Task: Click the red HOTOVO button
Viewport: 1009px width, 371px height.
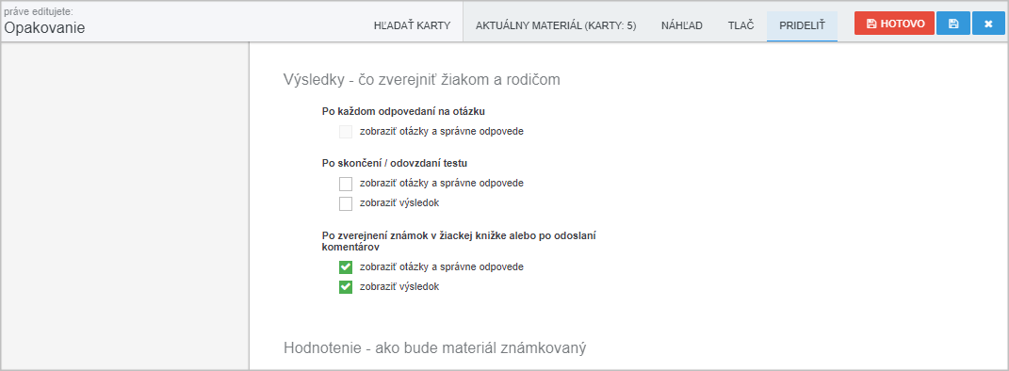Action: 894,24
